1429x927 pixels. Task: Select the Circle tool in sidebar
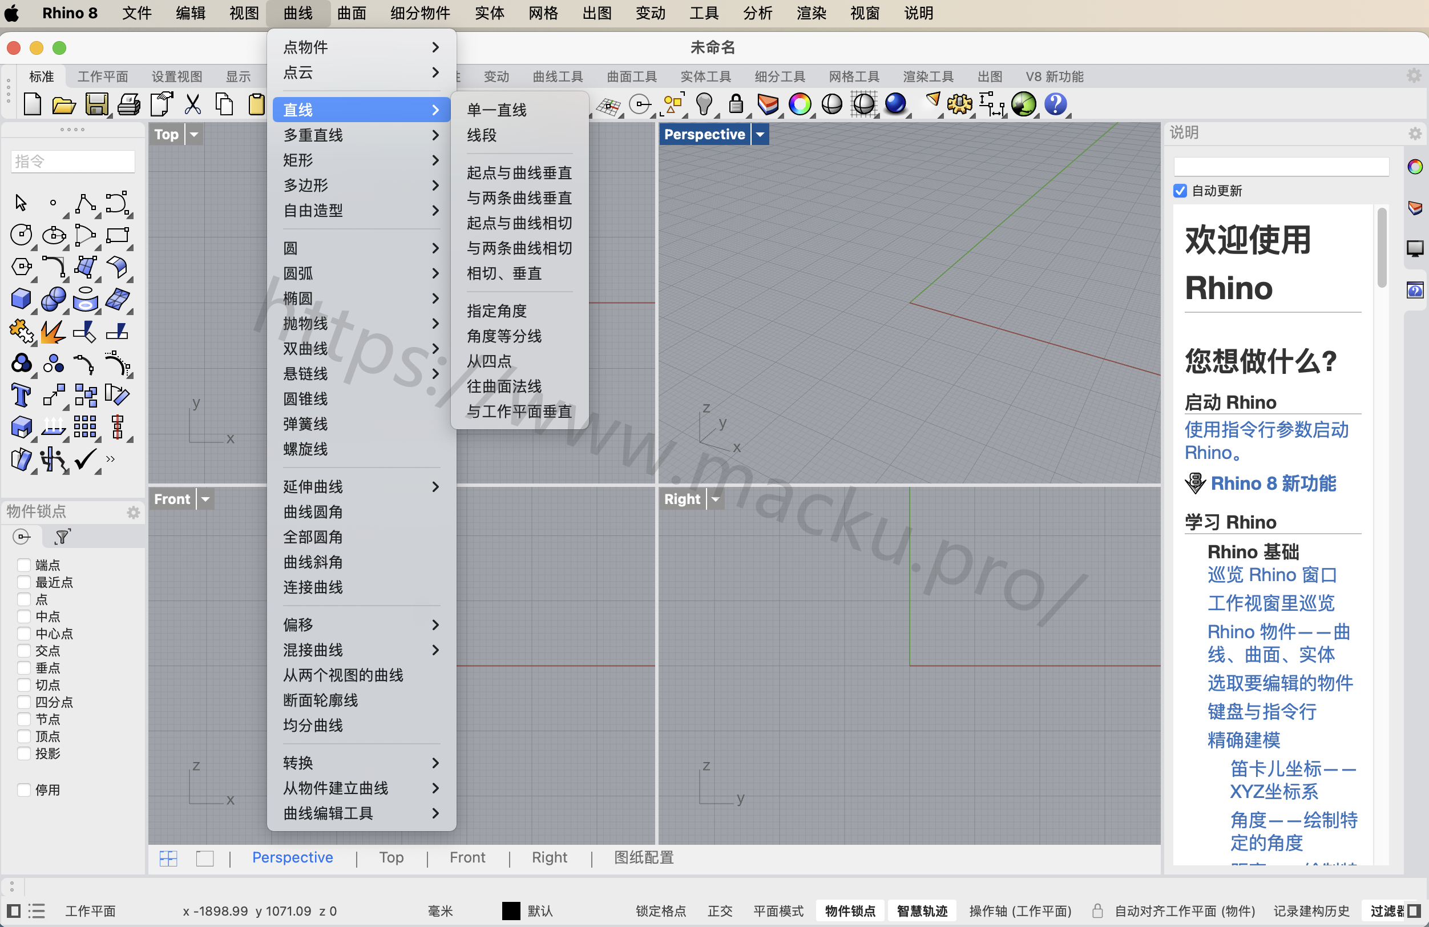22,235
